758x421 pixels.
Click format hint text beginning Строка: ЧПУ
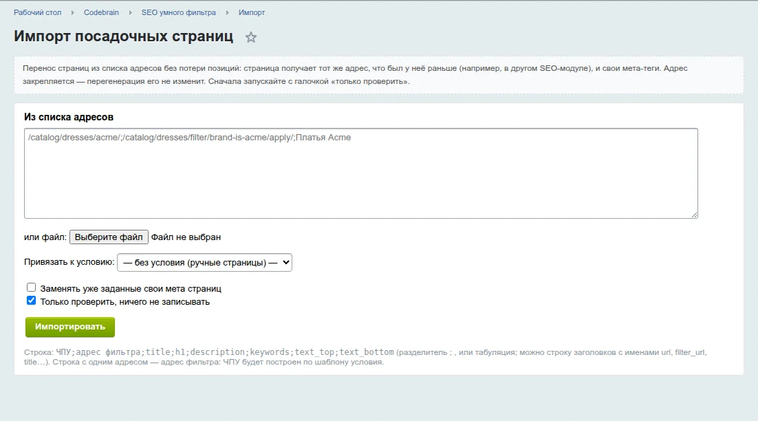tap(365, 357)
